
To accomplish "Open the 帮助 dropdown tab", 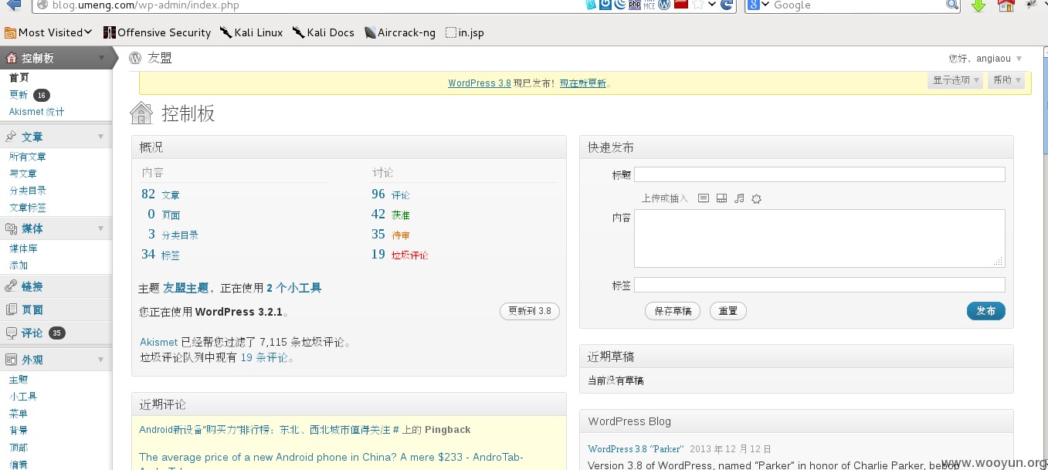I will pos(1006,80).
